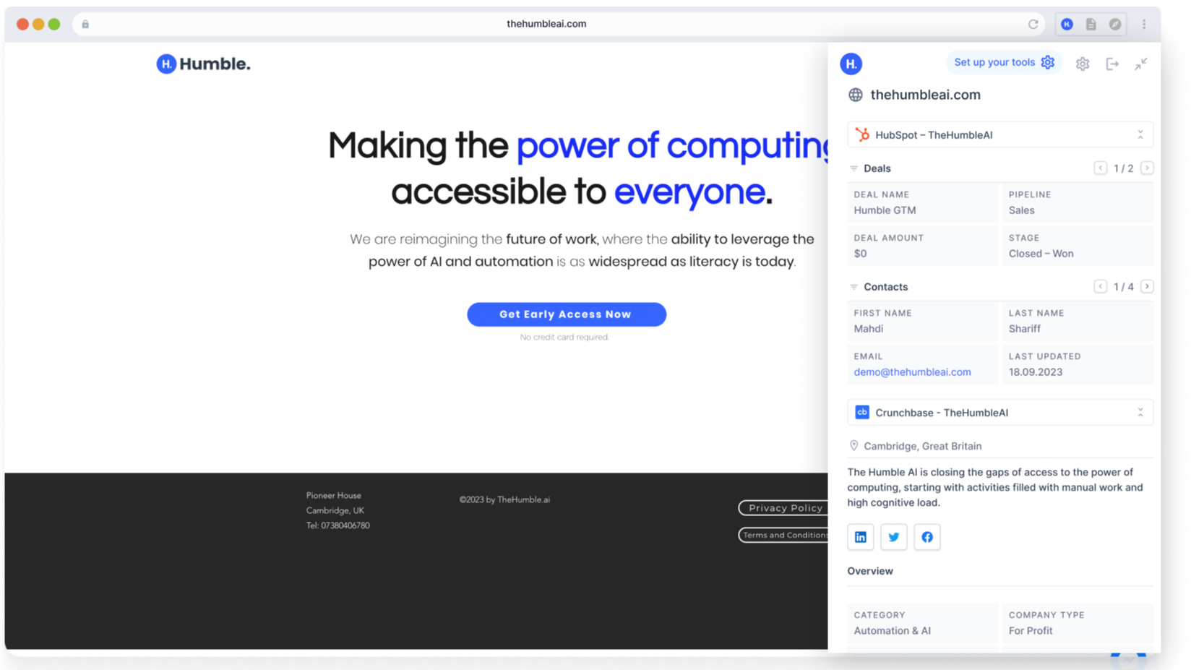Viewport: 1191px width, 670px height.
Task: Click the compass extension icon in toolbar
Action: coord(1115,24)
